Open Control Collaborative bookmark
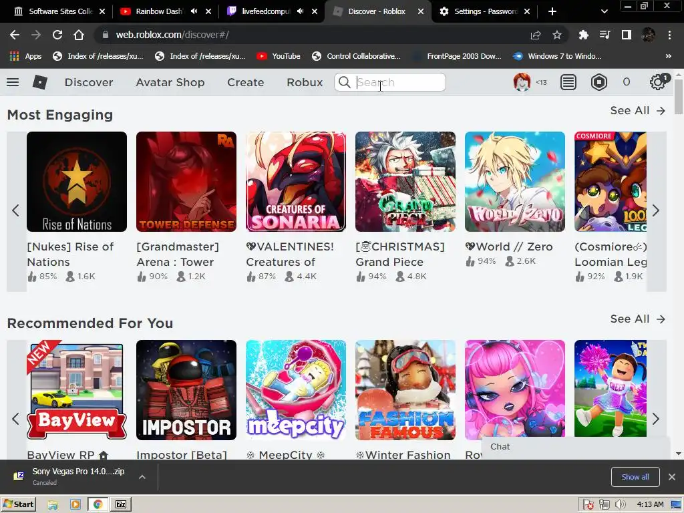The height and width of the screenshot is (513, 684). (357, 56)
